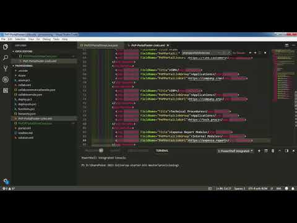Open the Source Control view
The height and width of the screenshot is (223, 297).
6,68
